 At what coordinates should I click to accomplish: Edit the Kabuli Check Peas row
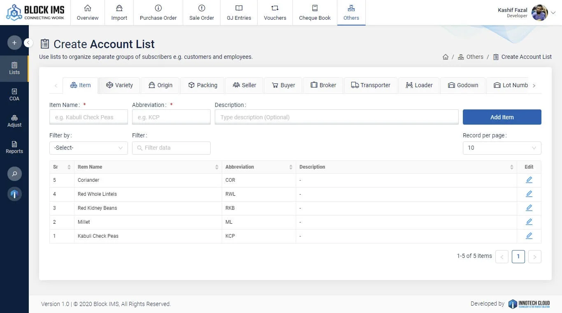[x=529, y=236]
